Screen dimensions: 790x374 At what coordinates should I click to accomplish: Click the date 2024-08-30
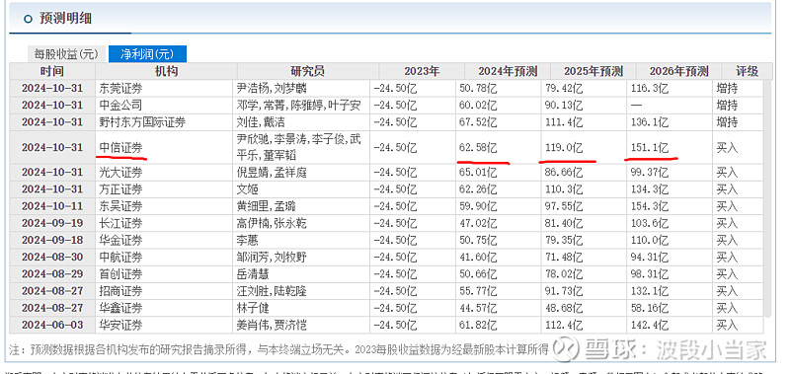click(52, 258)
